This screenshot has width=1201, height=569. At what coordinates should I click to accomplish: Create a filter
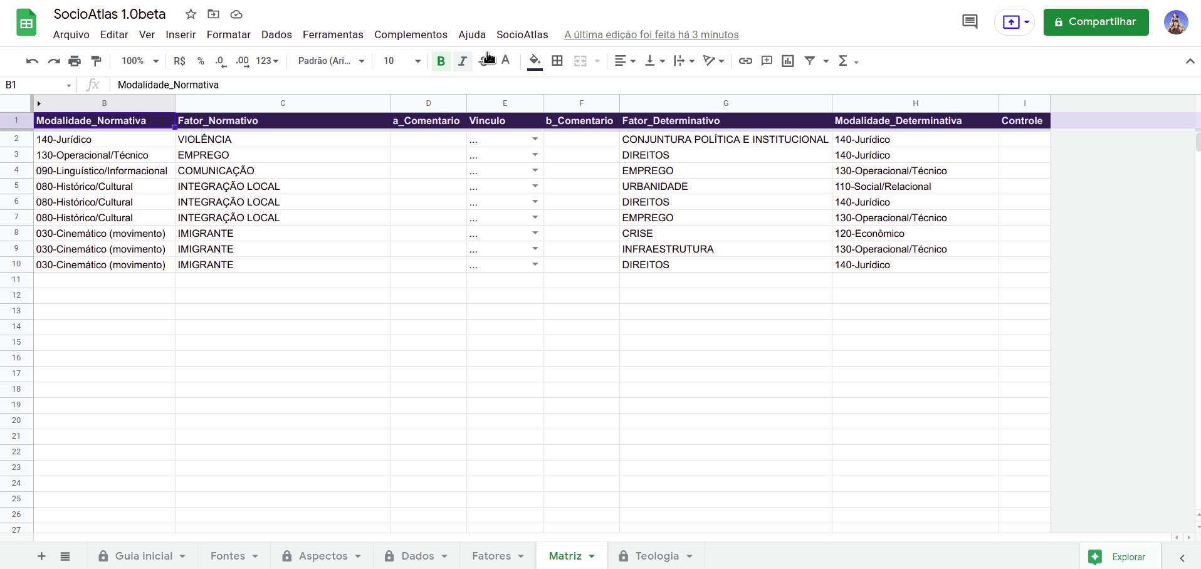pyautogui.click(x=810, y=61)
